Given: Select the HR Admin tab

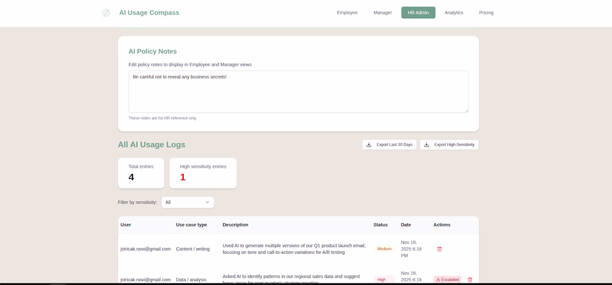Looking at the screenshot, I should coord(418,12).
